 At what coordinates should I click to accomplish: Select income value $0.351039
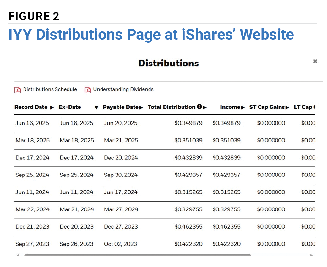coord(226,141)
